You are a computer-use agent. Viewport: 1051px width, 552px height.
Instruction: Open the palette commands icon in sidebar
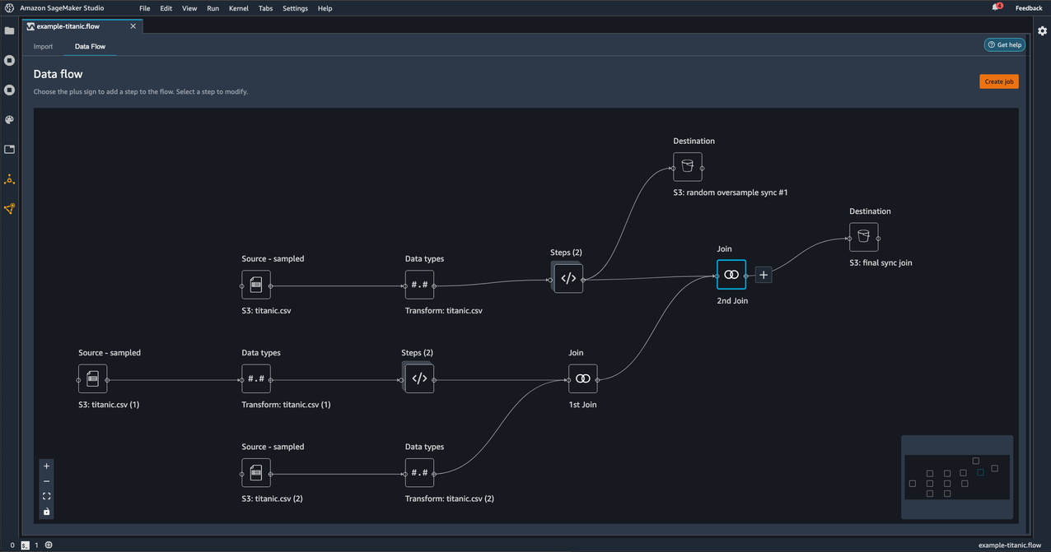[x=10, y=119]
